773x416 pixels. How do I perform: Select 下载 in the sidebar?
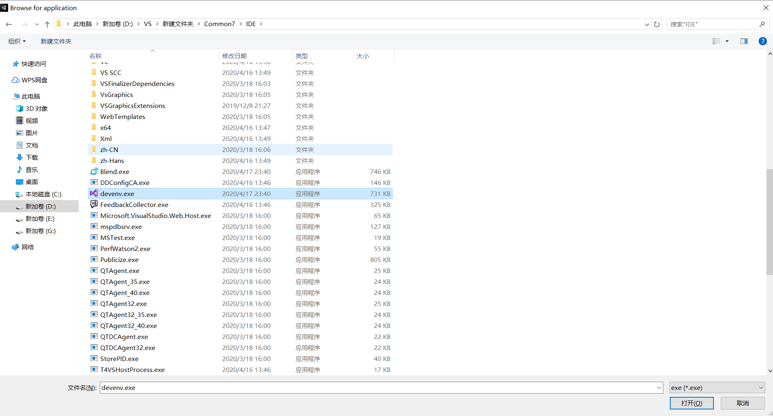pyautogui.click(x=32, y=157)
